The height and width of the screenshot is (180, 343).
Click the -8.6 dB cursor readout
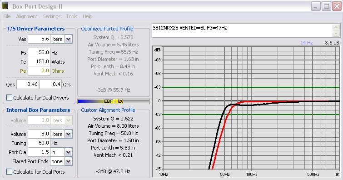[331, 43]
